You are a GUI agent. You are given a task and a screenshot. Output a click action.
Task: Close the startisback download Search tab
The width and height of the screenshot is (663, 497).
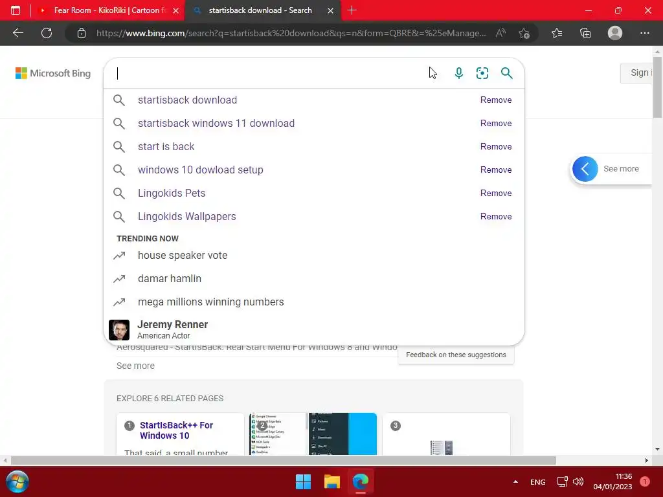(x=331, y=10)
